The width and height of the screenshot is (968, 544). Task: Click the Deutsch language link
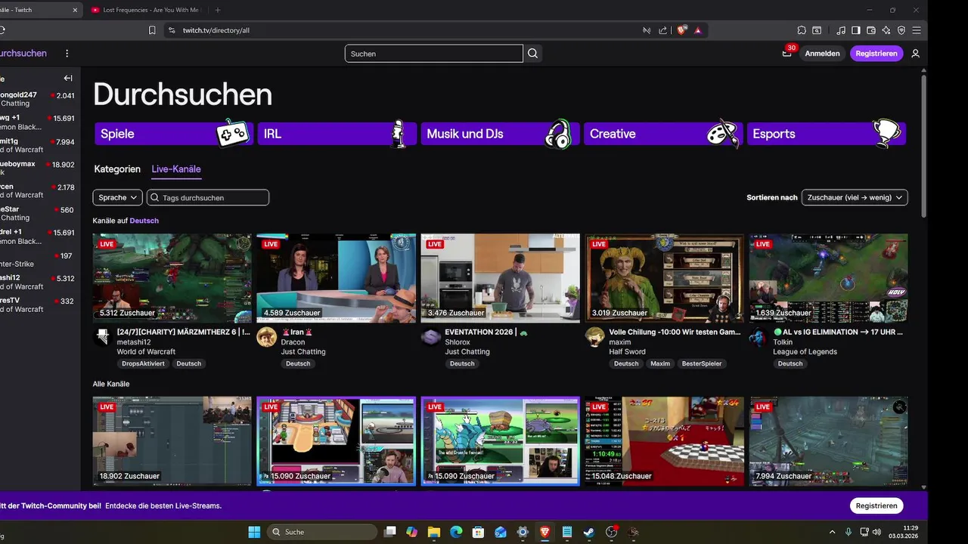pyautogui.click(x=144, y=221)
